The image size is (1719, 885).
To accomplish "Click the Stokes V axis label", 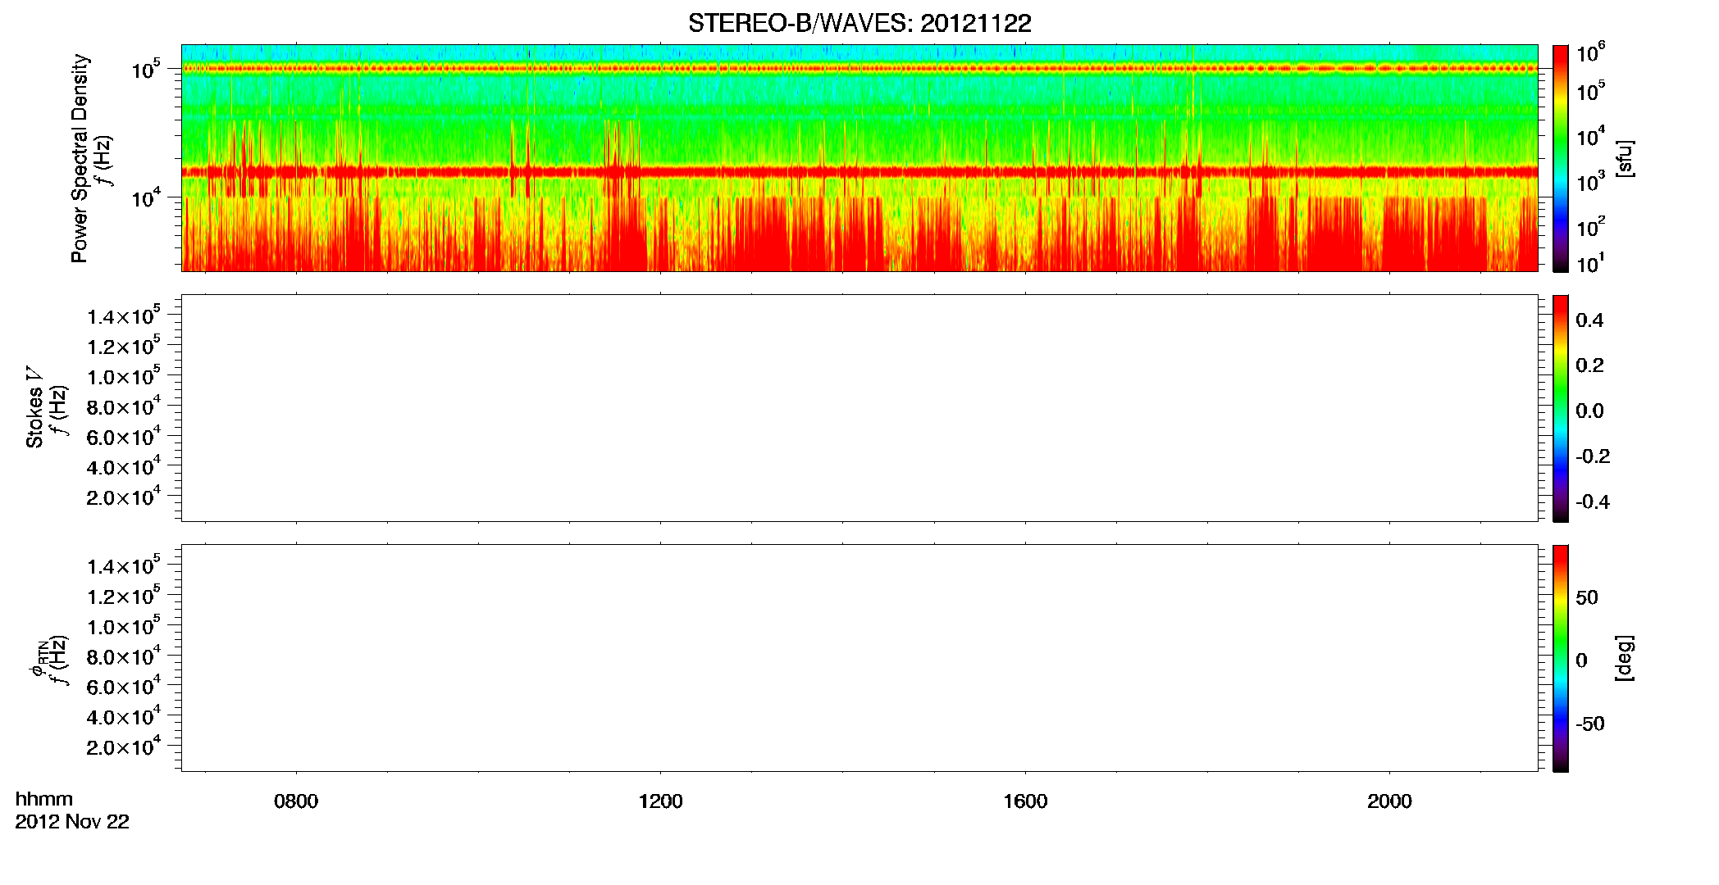I will [34, 407].
